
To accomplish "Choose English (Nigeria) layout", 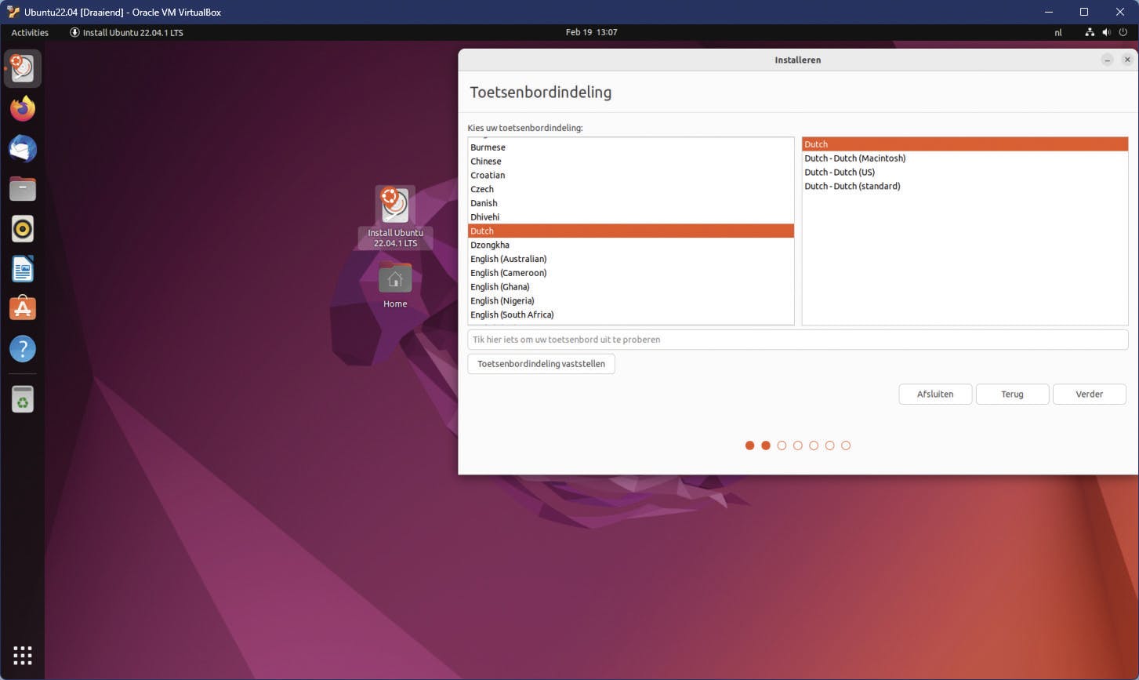I will [x=631, y=301].
